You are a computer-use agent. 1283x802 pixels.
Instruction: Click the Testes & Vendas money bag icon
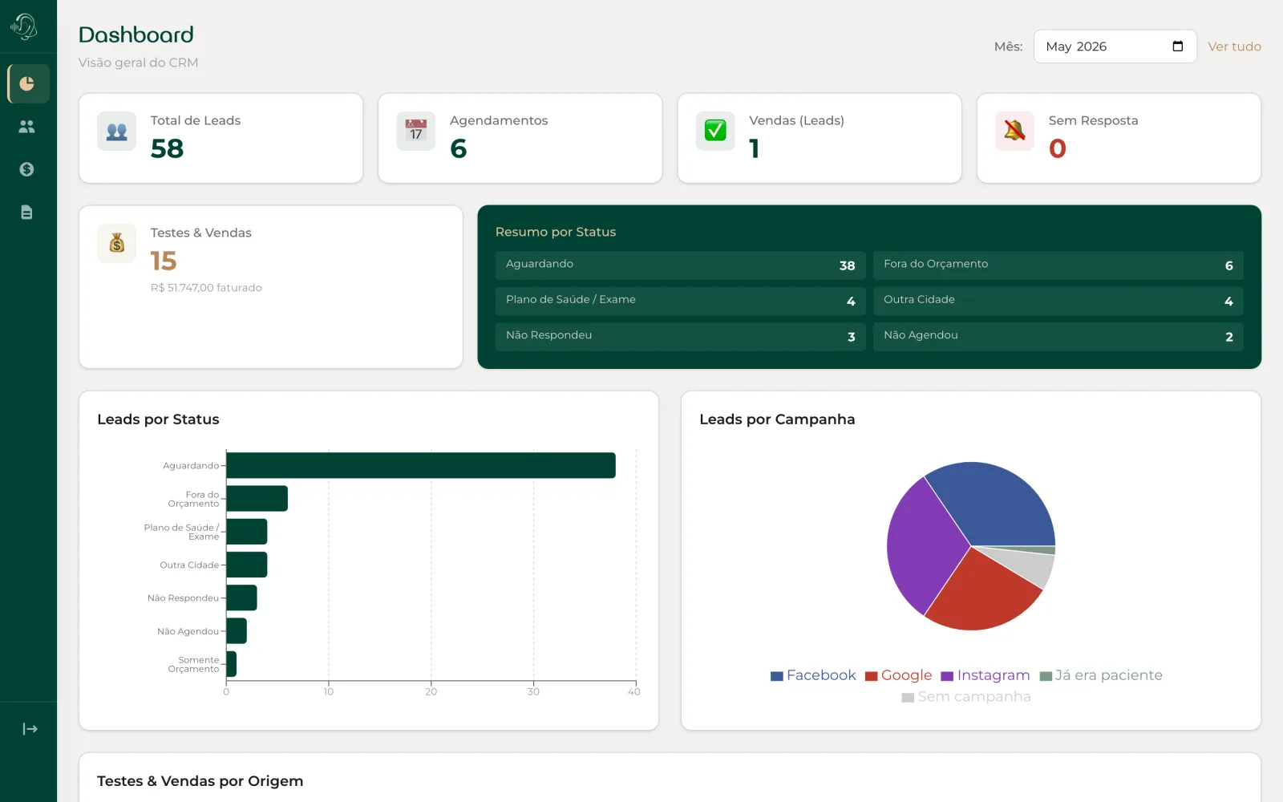tap(117, 244)
